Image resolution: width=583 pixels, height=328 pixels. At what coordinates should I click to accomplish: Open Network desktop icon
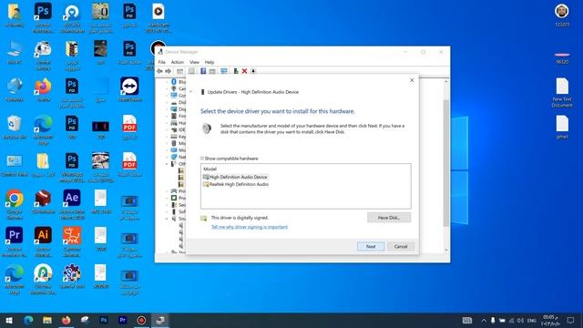click(15, 89)
